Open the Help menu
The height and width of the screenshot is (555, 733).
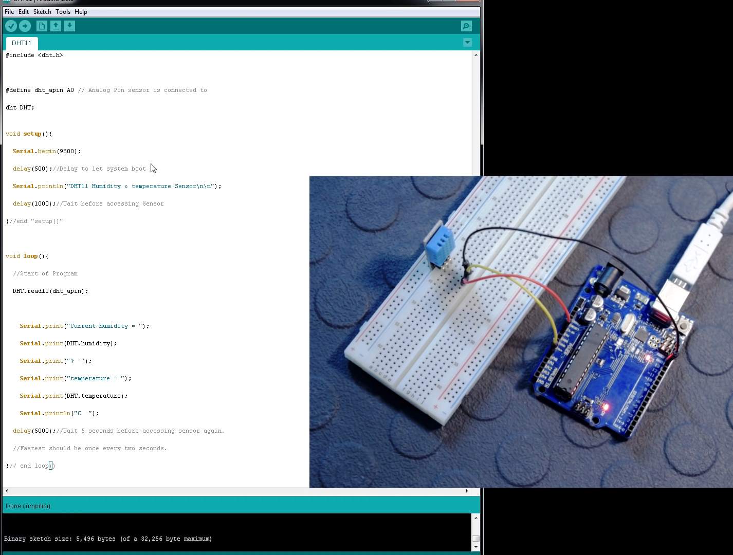81,11
